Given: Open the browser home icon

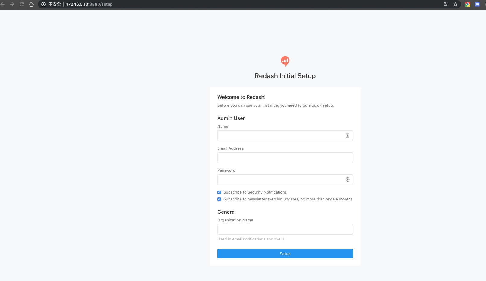Looking at the screenshot, I should (31, 4).
